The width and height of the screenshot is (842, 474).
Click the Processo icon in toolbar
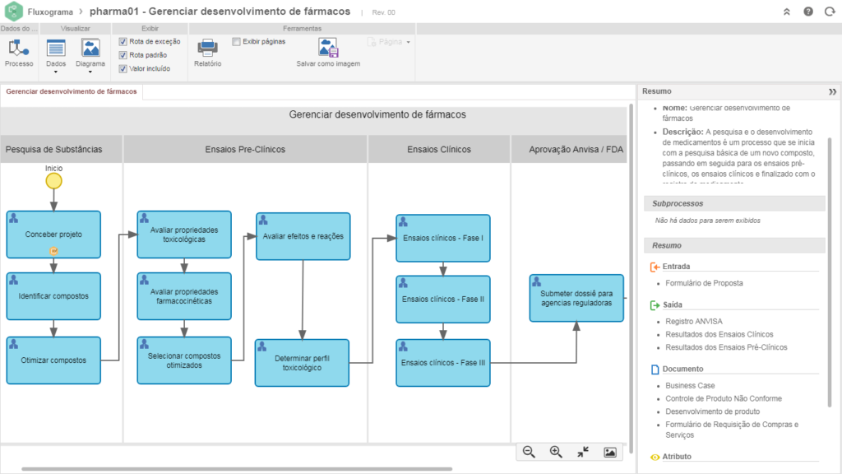click(18, 51)
